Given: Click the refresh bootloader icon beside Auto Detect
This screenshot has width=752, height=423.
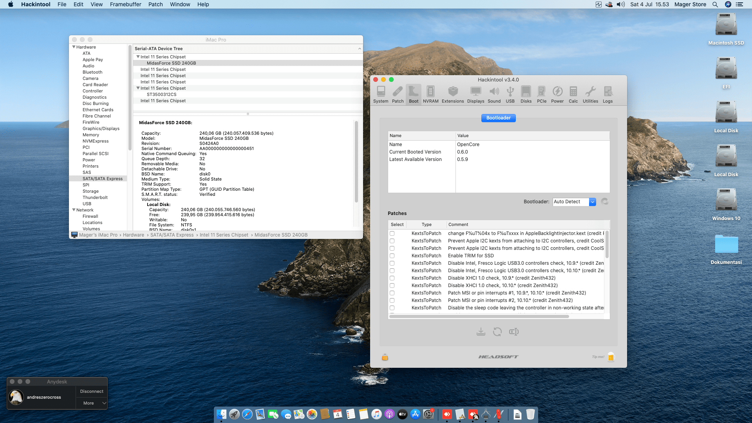Looking at the screenshot, I should (605, 202).
